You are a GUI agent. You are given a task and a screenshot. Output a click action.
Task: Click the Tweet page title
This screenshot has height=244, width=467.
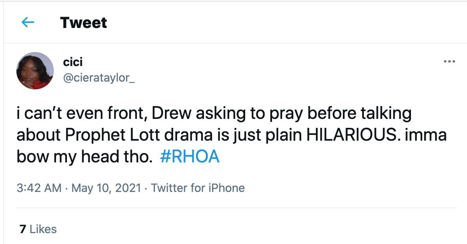[83, 23]
